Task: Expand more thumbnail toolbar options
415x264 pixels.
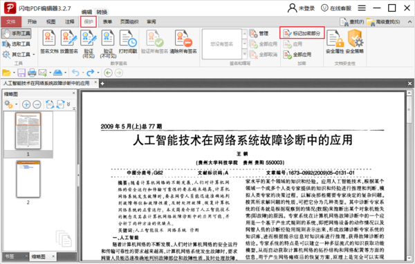Action: pos(68,104)
